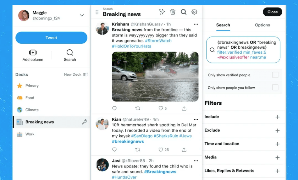Open @k9lover85 username link
298x180 pixels.
pyautogui.click(x=133, y=161)
